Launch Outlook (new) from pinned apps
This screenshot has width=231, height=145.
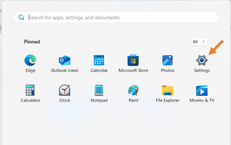pyautogui.click(x=65, y=60)
